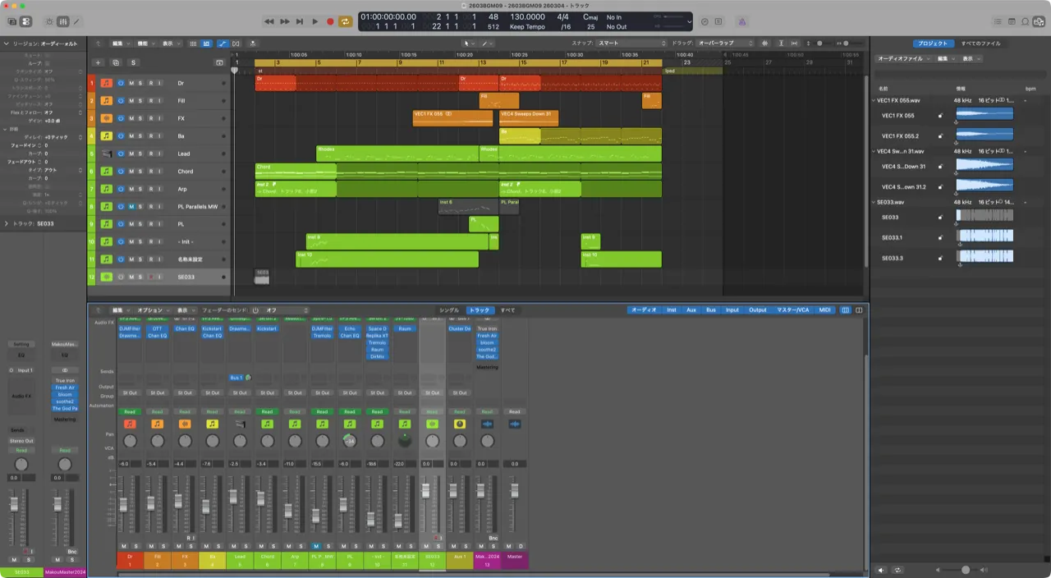Open the Mixer from the control bar
The width and height of the screenshot is (1051, 578).
click(63, 21)
